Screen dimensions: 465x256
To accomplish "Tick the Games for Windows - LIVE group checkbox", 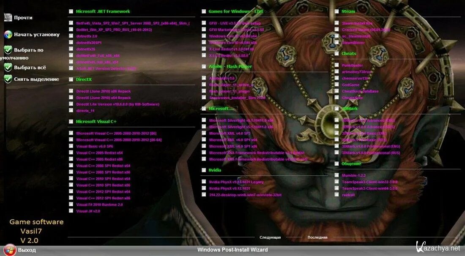I will tap(204, 11).
